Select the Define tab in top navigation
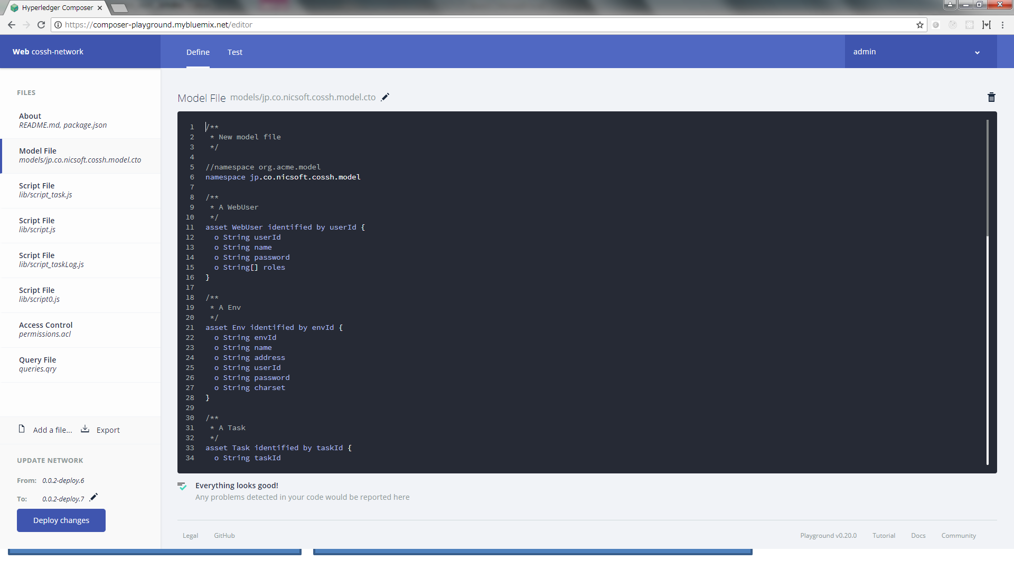1014x570 pixels. click(x=198, y=52)
